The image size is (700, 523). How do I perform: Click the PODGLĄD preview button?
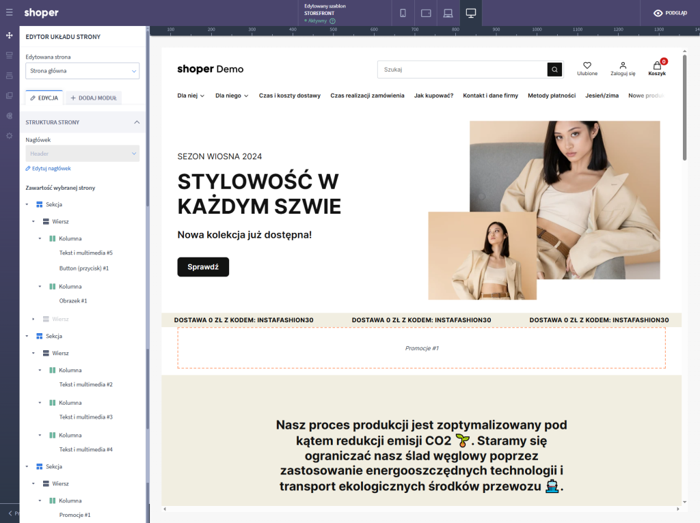tap(670, 13)
